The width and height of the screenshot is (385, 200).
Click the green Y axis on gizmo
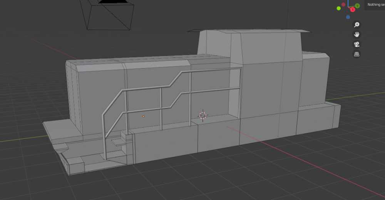pos(357,6)
